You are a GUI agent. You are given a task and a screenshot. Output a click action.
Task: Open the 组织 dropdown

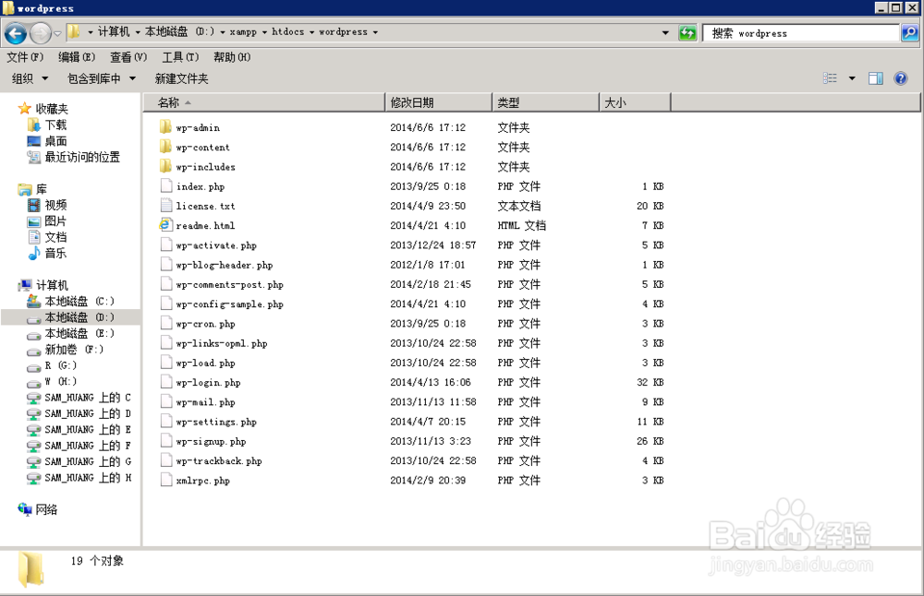pyautogui.click(x=30, y=78)
